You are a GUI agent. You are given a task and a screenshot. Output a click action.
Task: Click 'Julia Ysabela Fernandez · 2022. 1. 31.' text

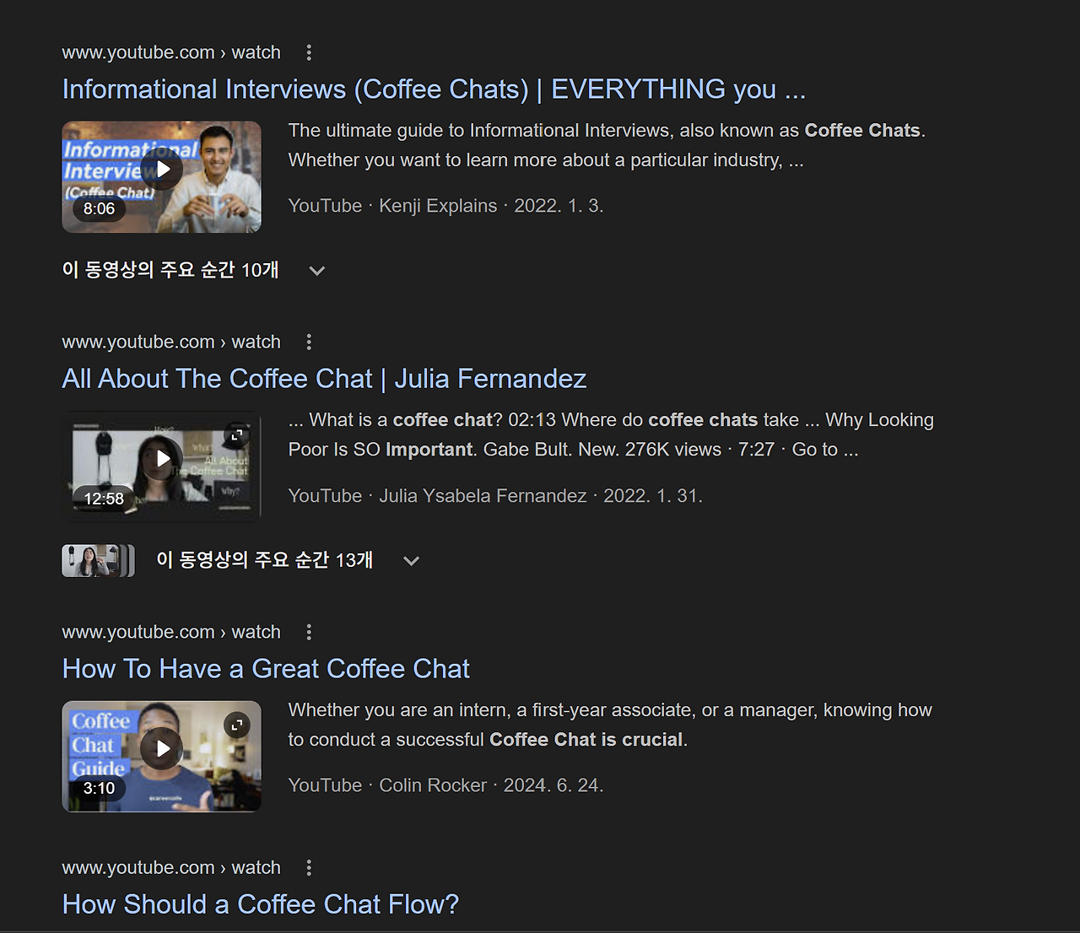point(541,496)
